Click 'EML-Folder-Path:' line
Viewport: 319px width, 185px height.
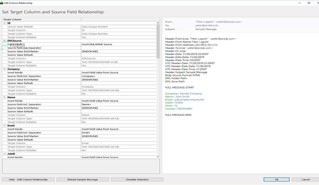pos(176,78)
